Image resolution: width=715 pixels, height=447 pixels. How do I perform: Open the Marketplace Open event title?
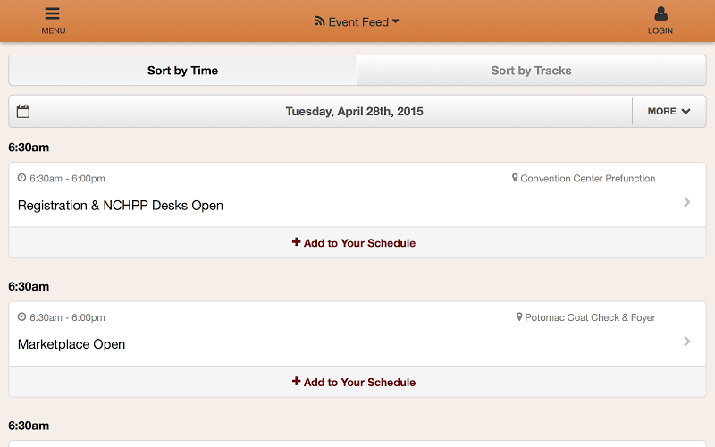(71, 344)
